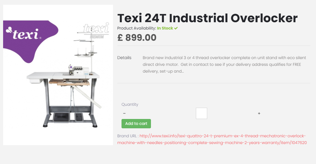The image size is (316, 164).
Task: Click the green In Stock text
Action: coord(165,28)
